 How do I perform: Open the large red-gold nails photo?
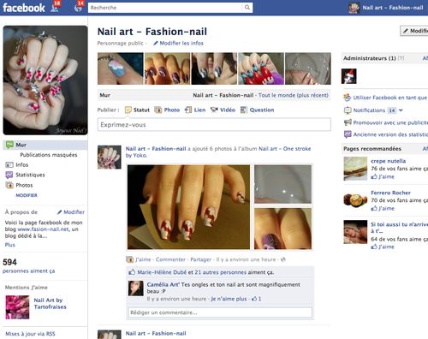(x=188, y=207)
